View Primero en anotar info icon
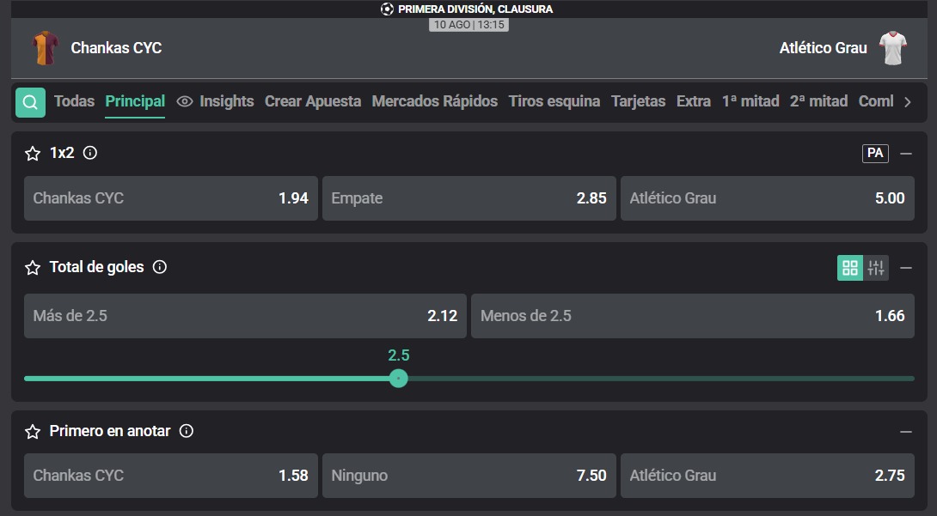 (x=187, y=431)
